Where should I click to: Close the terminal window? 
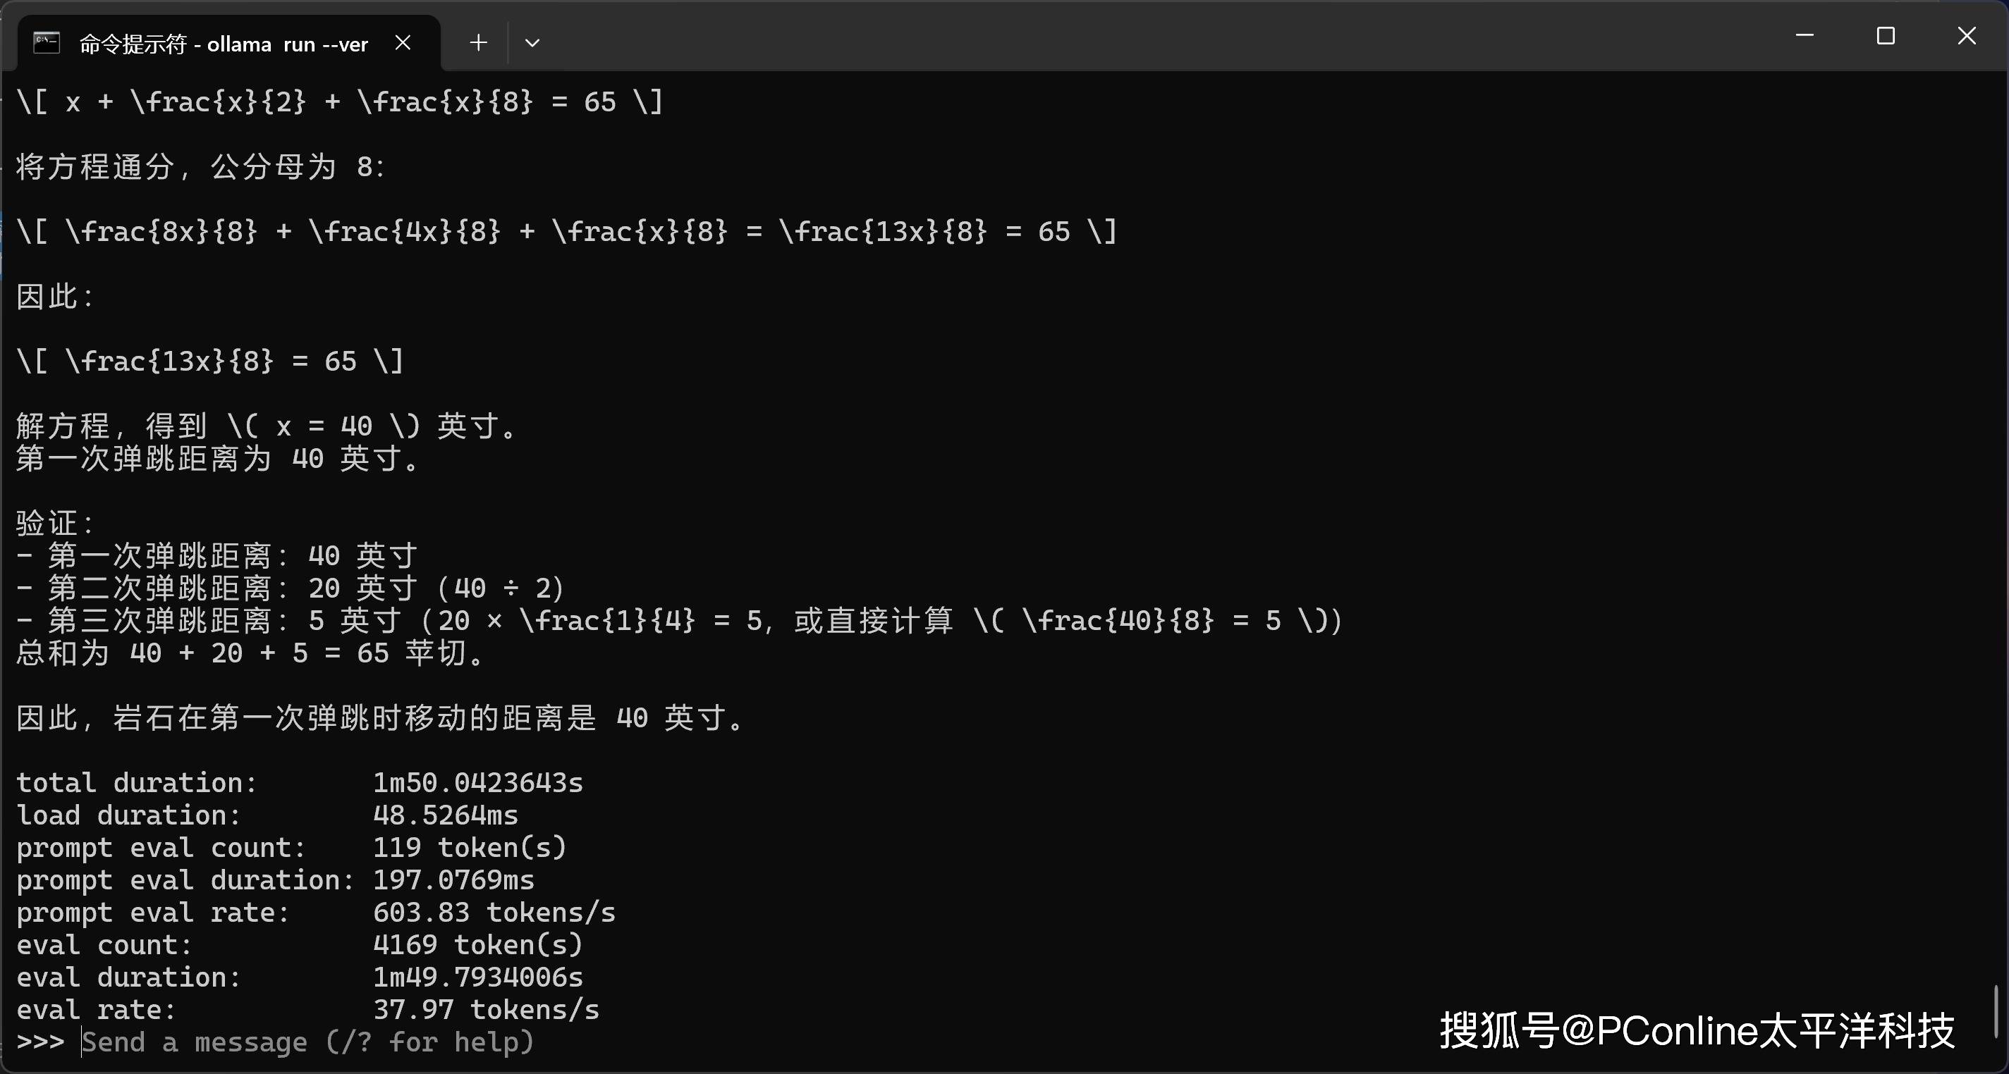click(1966, 36)
